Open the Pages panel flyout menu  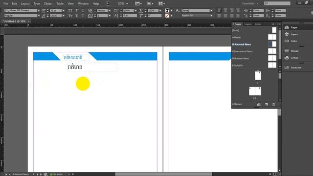click(279, 24)
